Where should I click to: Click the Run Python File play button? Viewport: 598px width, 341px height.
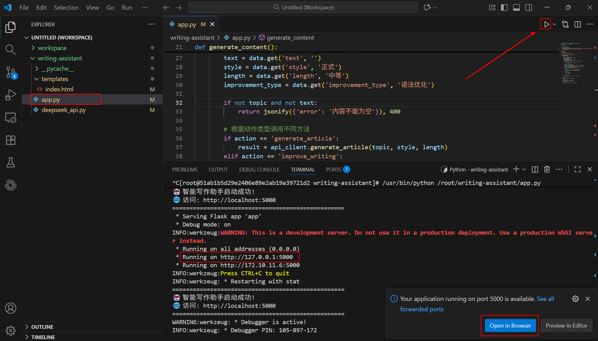tap(546, 24)
